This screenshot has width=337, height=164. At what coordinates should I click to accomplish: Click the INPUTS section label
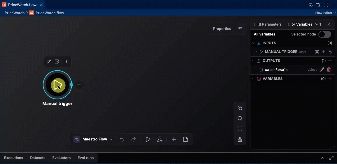[269, 43]
